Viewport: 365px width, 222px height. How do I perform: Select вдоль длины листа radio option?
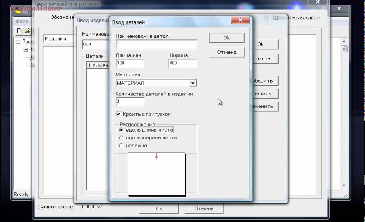click(x=121, y=130)
